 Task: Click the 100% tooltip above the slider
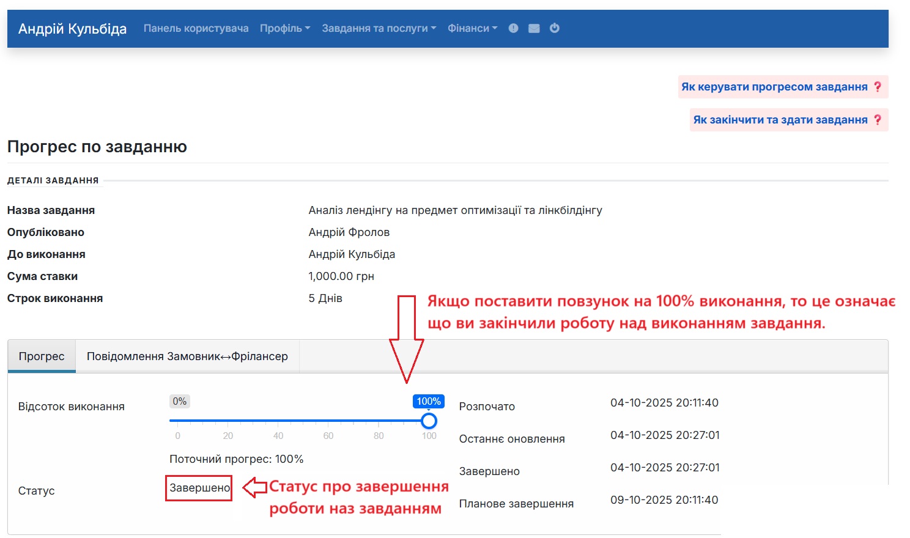[x=429, y=401]
